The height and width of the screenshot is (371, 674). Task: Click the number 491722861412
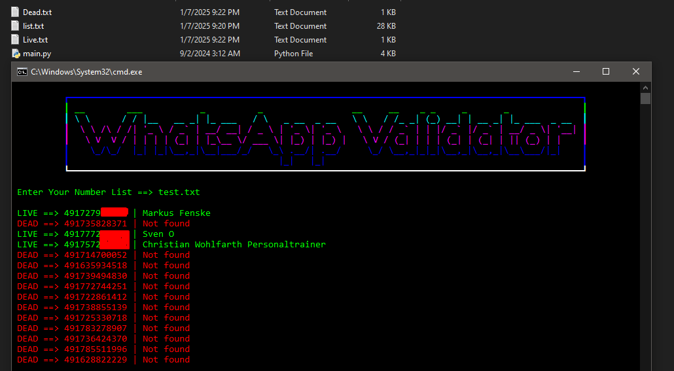(96, 296)
